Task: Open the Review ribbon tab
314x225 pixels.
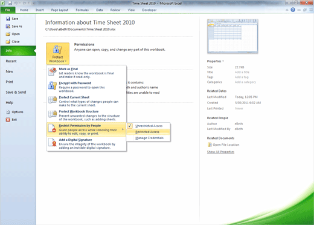Action: click(x=115, y=10)
